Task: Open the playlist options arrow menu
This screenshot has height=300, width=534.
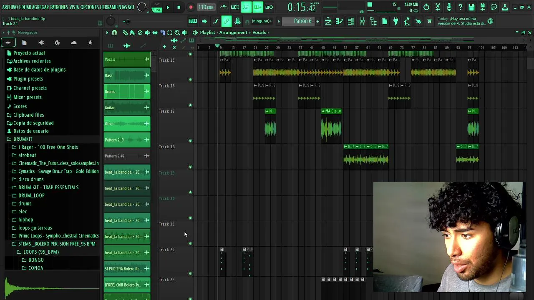Action: pos(107,32)
